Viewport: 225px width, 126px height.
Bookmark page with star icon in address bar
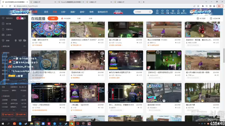tap(198, 6)
